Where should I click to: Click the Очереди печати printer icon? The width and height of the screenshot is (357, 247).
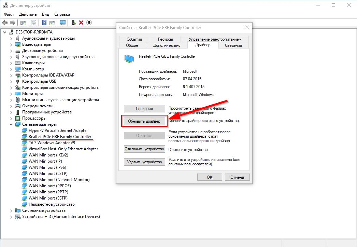tap(18, 106)
